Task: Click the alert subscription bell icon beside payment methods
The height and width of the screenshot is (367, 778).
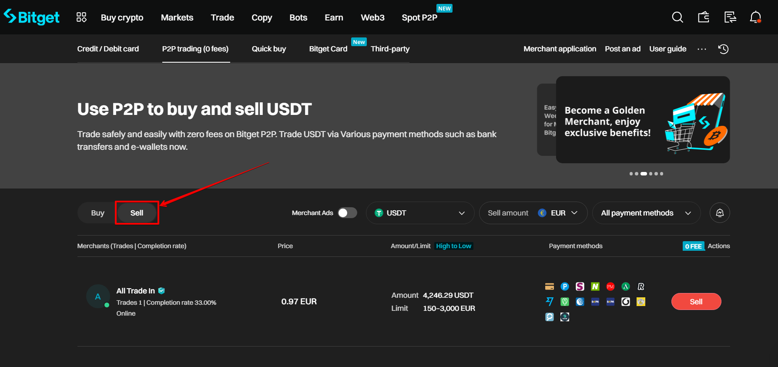Action: coord(720,213)
